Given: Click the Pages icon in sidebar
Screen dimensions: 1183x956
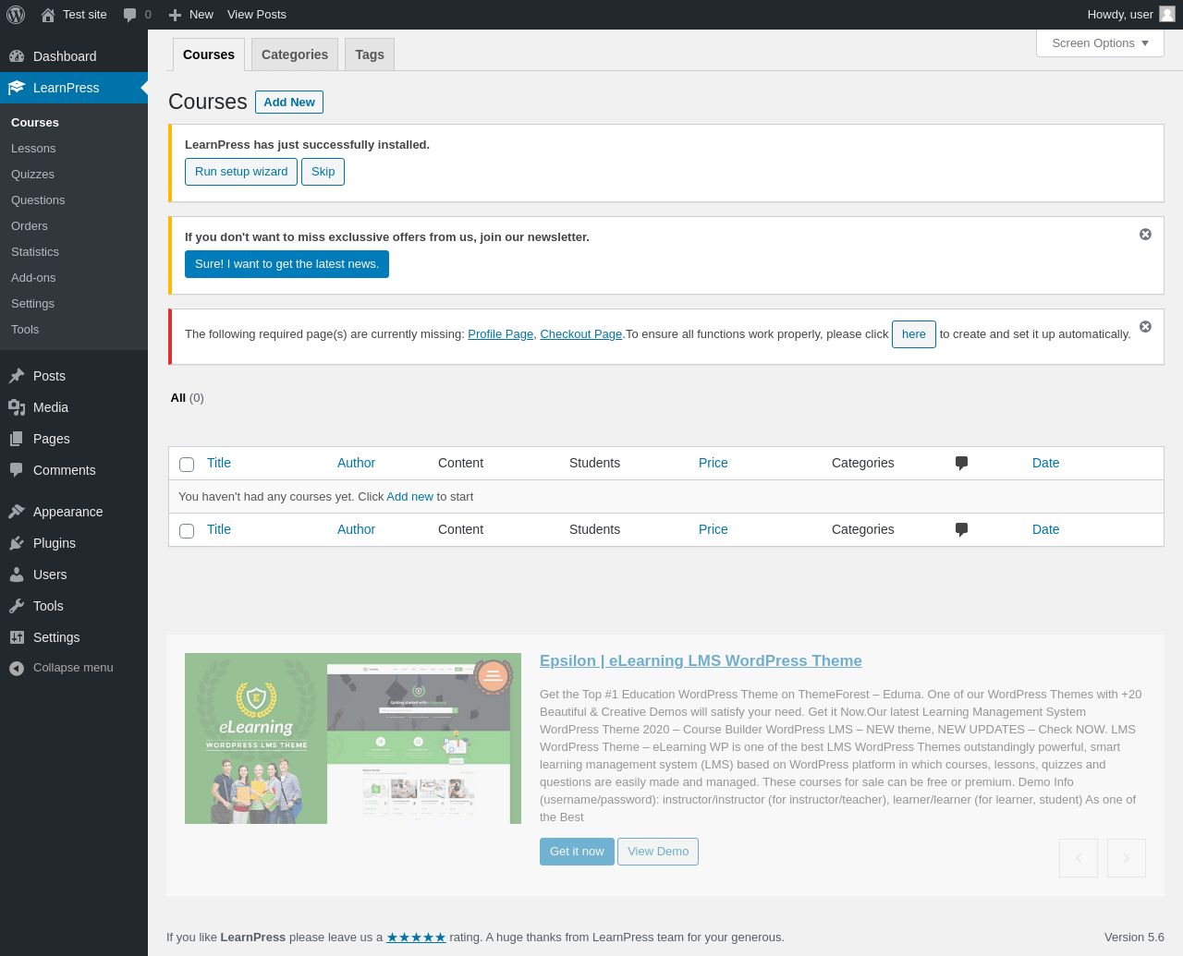Looking at the screenshot, I should coord(17,439).
